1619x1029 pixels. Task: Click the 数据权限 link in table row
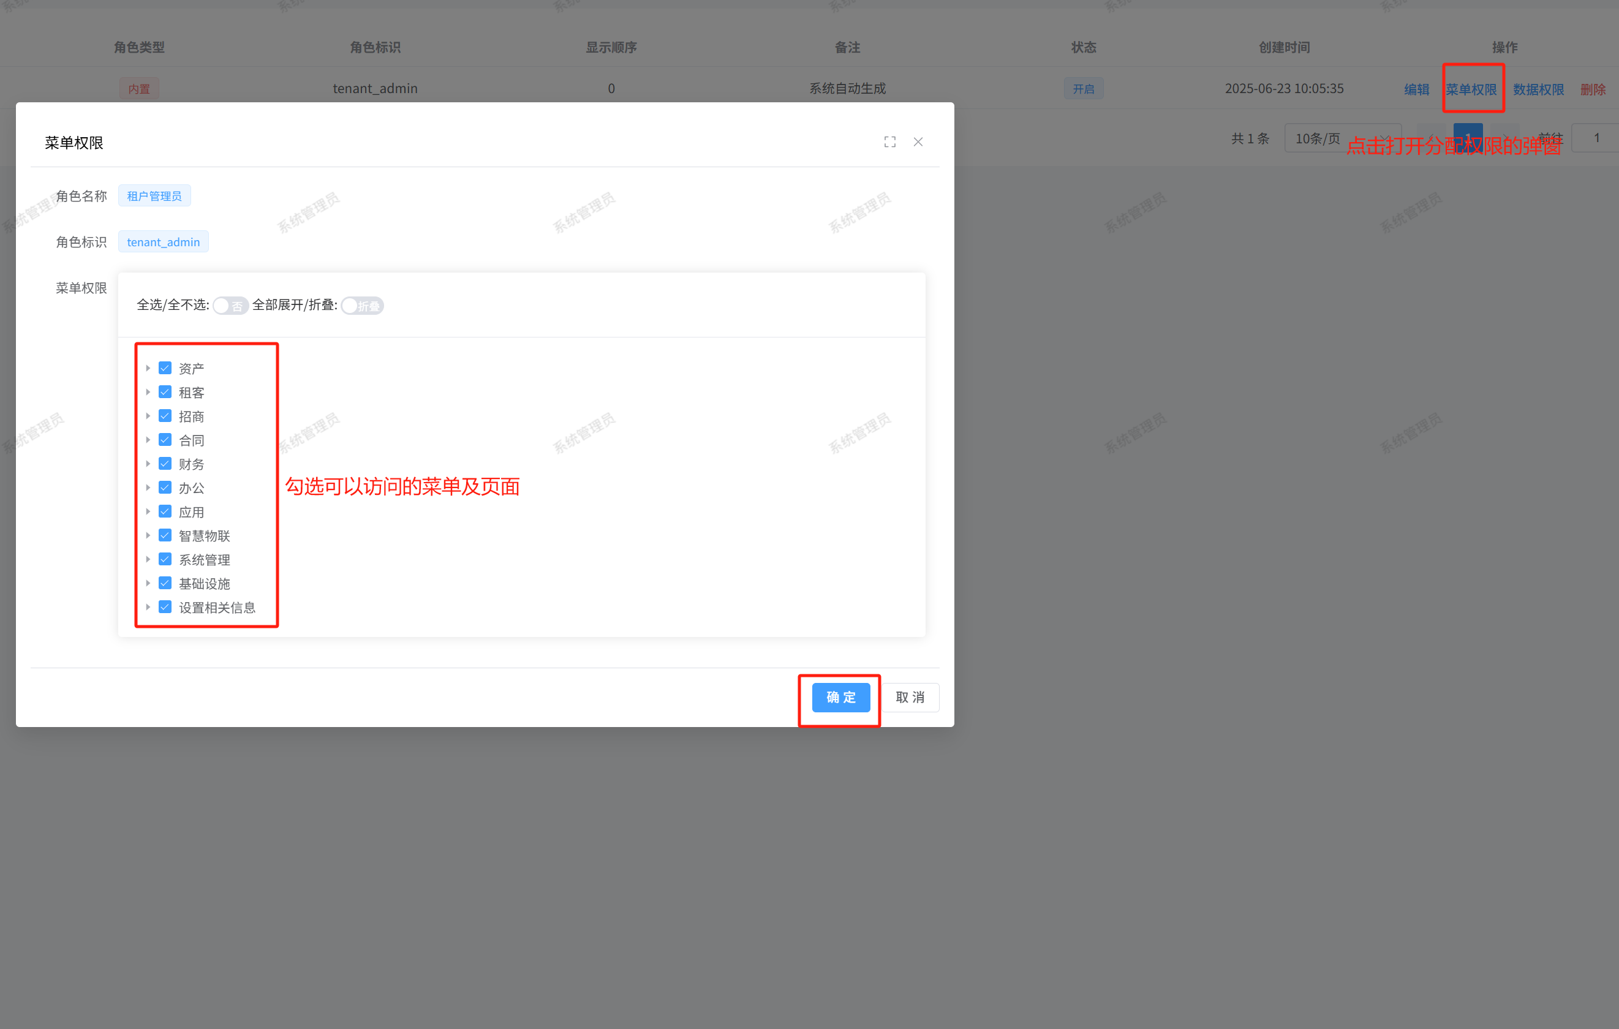(x=1538, y=89)
